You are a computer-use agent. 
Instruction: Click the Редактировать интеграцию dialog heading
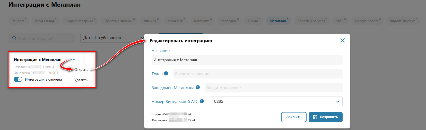(181, 41)
